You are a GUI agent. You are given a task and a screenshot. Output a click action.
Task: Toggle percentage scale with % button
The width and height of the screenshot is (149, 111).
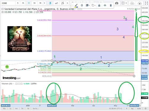[126, 109]
